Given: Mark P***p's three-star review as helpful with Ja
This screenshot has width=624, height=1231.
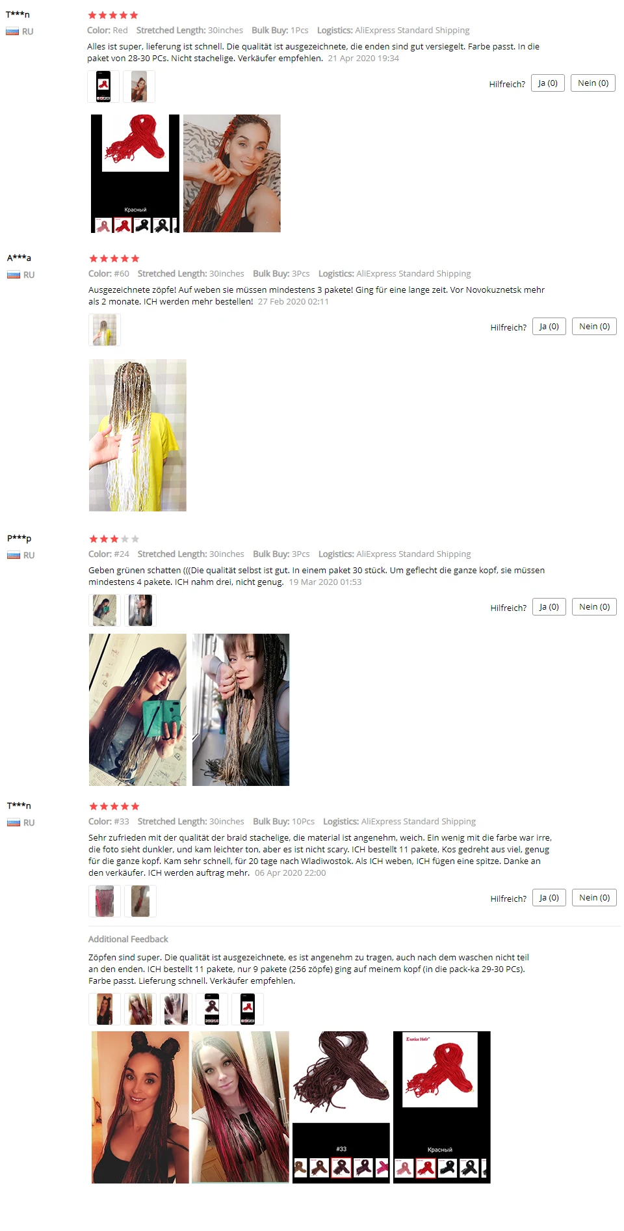Looking at the screenshot, I should click(549, 607).
